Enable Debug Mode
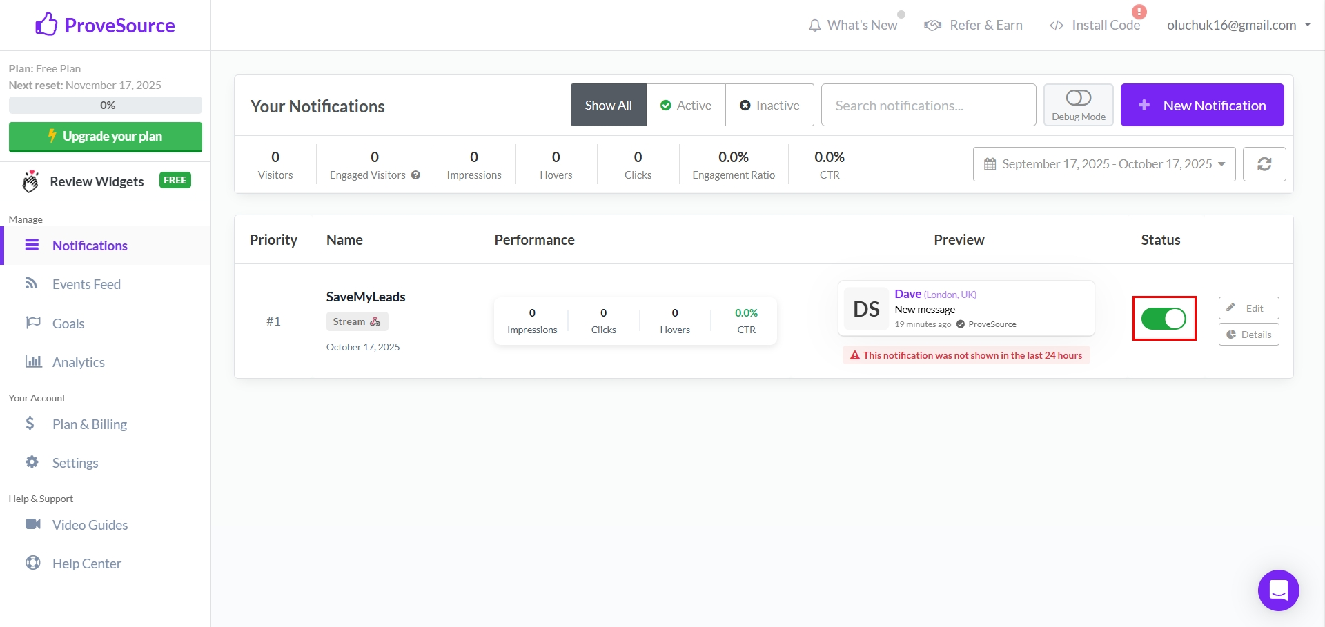Viewport: 1325px width, 627px height. (x=1079, y=104)
